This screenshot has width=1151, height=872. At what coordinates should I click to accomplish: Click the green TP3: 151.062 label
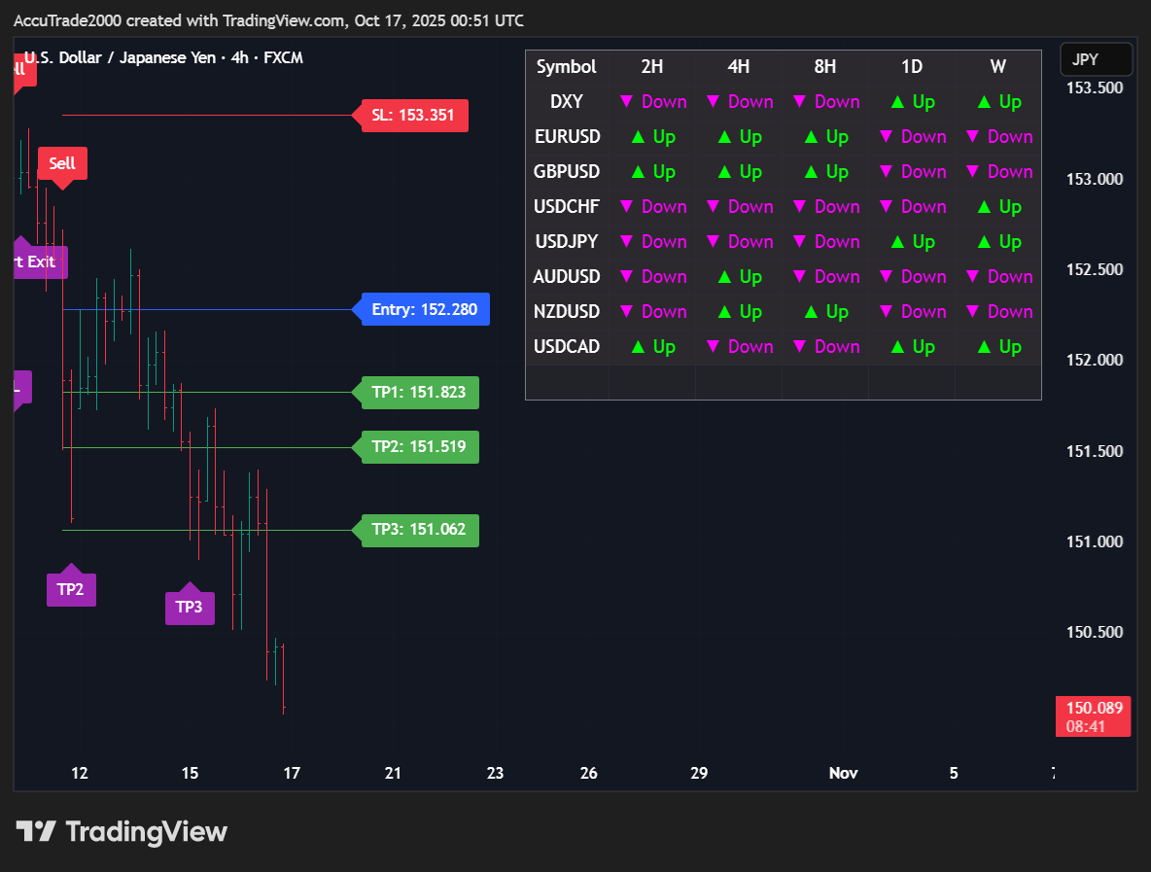pyautogui.click(x=419, y=530)
